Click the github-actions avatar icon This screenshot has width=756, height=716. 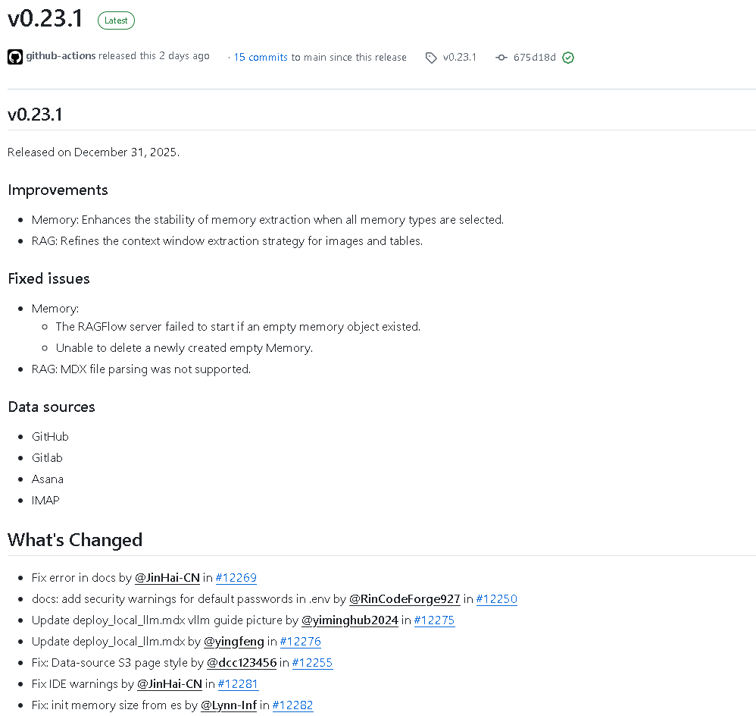tap(15, 57)
